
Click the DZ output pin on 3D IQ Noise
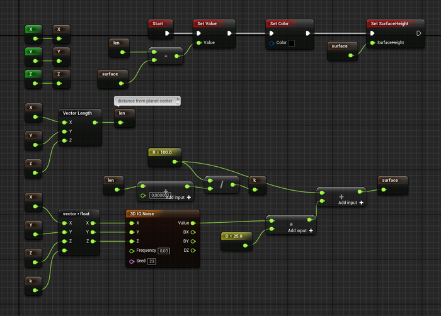tap(193, 251)
